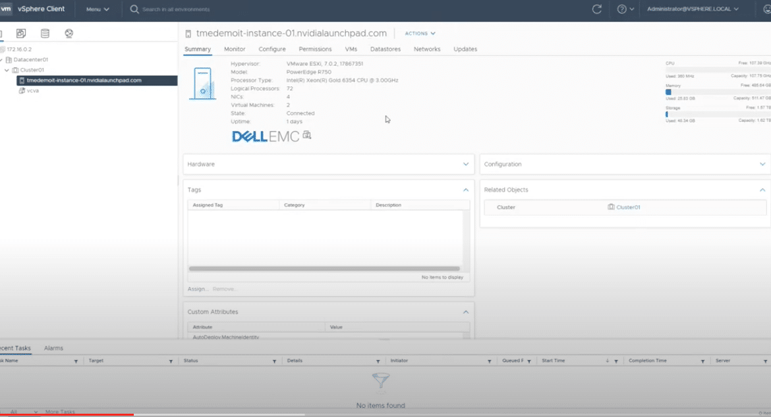771x417 pixels.
Task: Open the Cluster01 link in Related Objects
Action: pos(629,207)
